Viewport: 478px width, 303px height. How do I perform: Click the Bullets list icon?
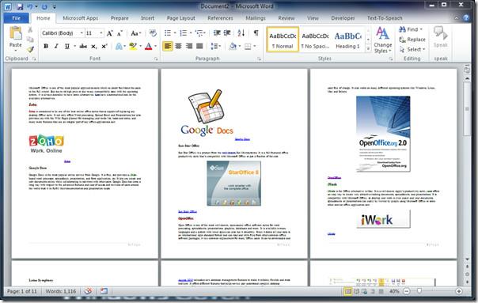tap(168, 33)
